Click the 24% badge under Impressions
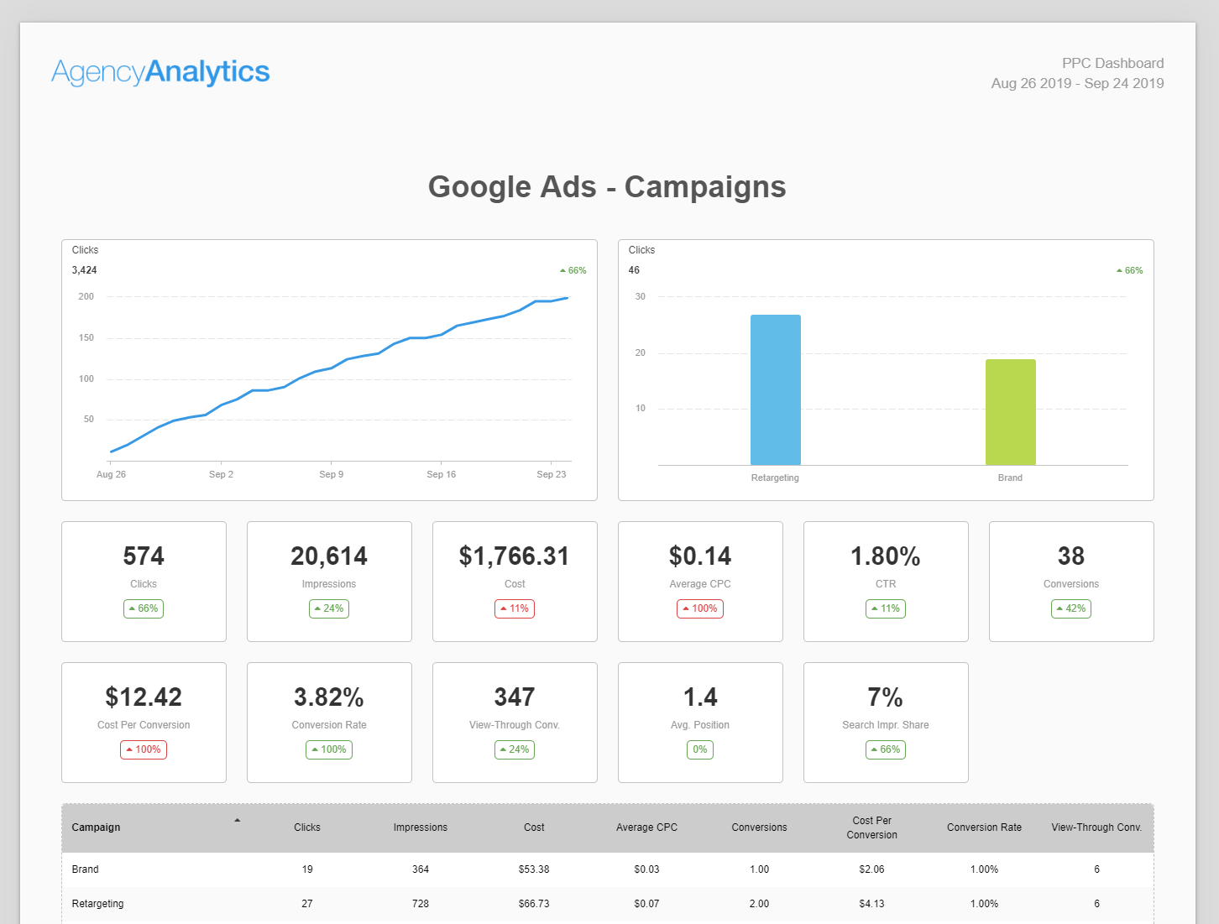 [329, 608]
